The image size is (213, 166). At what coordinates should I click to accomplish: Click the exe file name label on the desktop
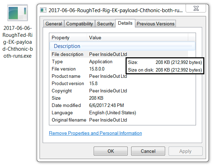18,42
